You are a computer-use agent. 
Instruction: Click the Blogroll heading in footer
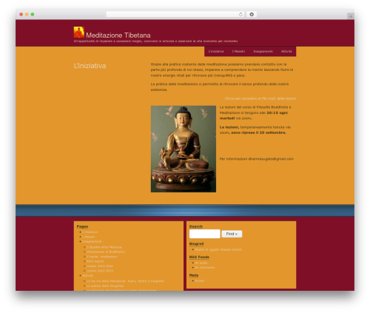click(x=196, y=243)
